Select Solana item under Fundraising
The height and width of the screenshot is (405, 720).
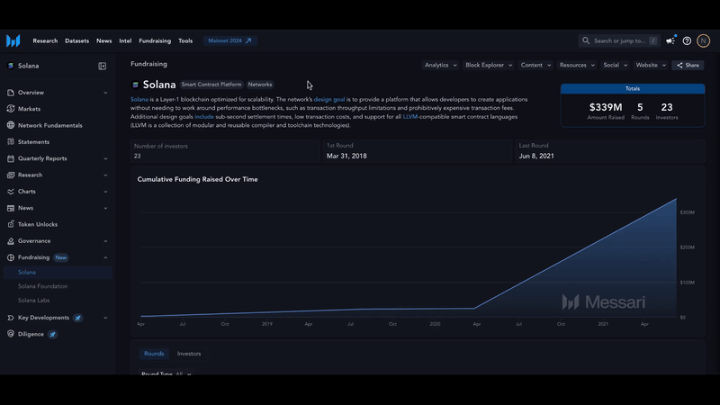tap(58, 273)
